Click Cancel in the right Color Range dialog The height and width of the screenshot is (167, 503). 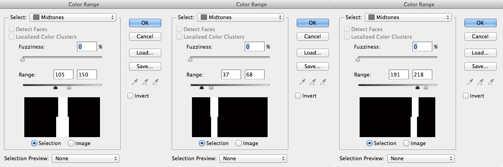[x=480, y=36]
